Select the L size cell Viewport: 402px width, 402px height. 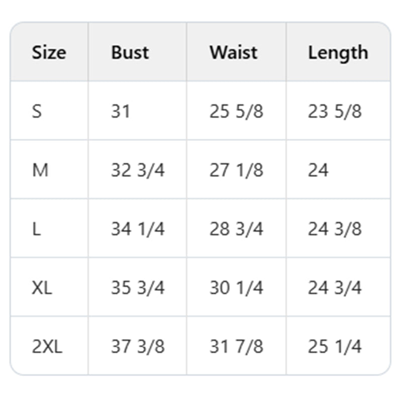pos(36,229)
